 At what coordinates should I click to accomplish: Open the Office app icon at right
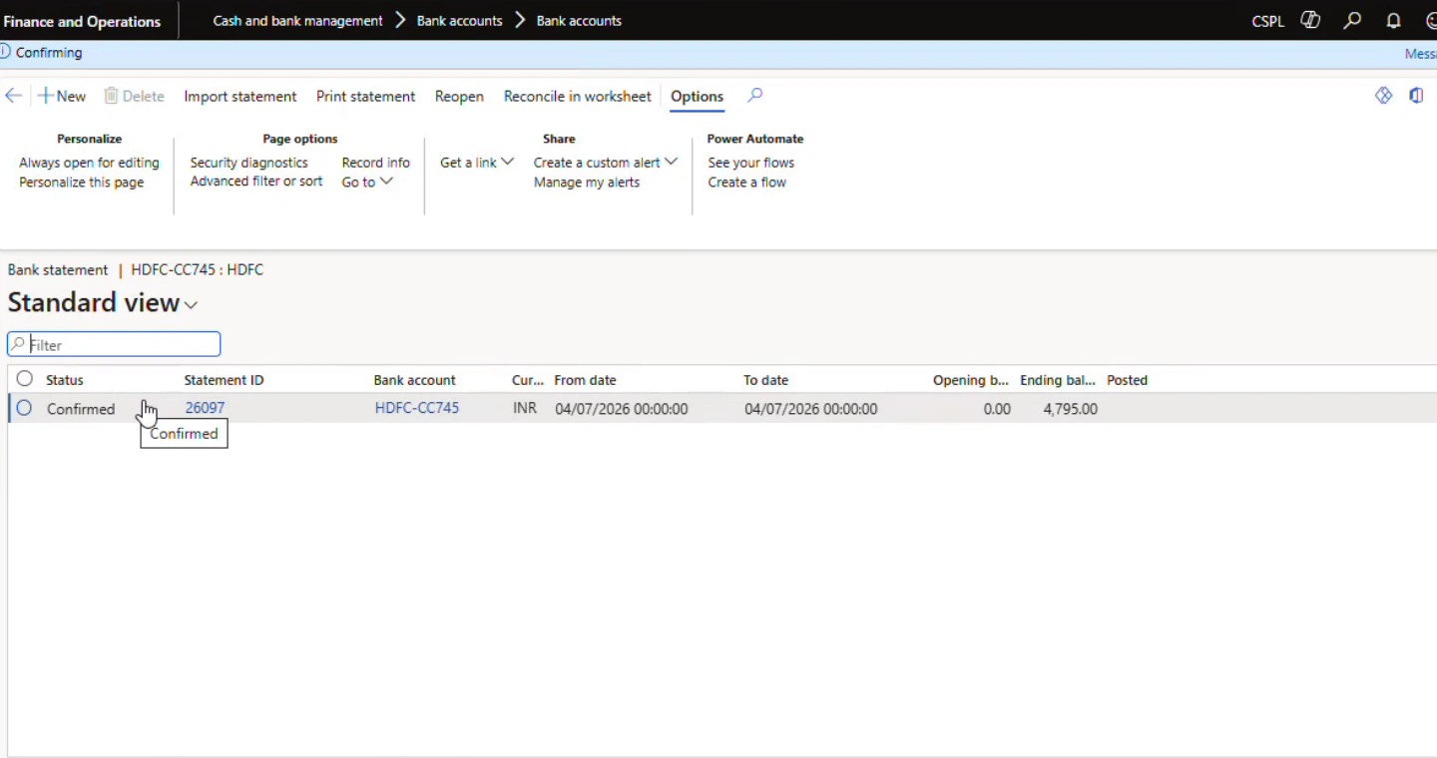1416,96
